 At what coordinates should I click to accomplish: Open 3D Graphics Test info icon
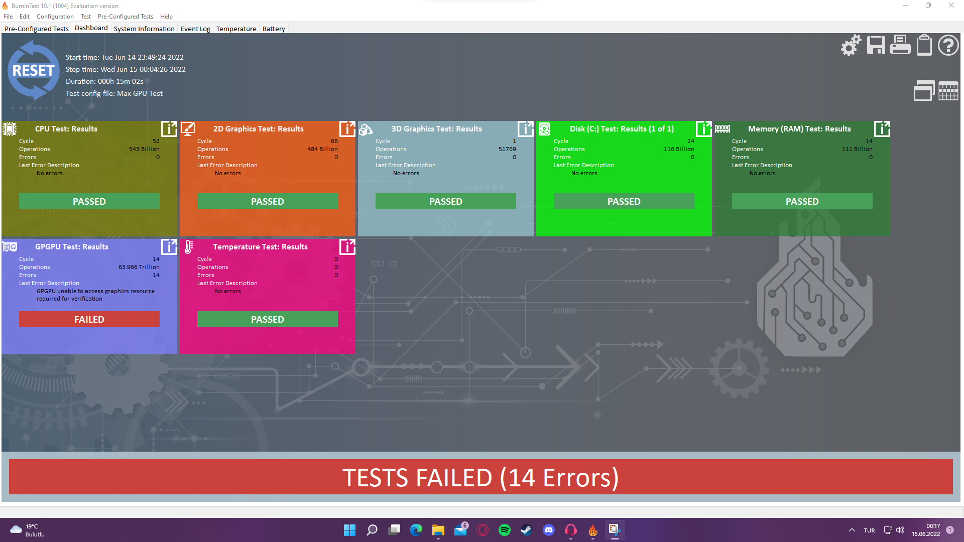tap(525, 129)
